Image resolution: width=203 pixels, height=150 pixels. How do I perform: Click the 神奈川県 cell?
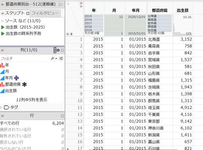160,128
